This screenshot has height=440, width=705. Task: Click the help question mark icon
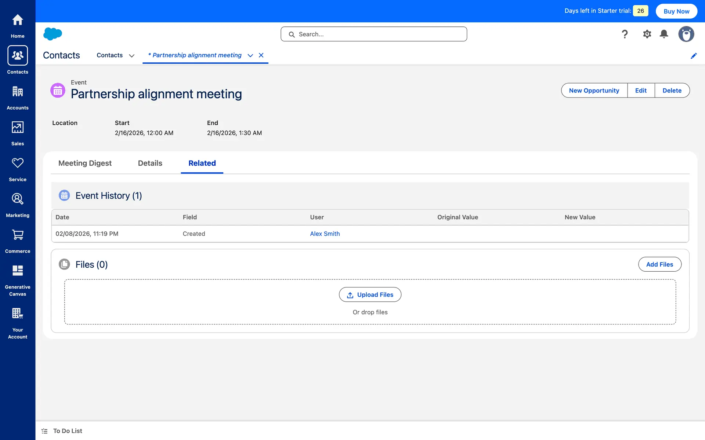[625, 34]
